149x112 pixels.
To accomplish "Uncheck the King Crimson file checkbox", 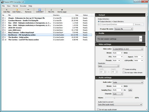I will point(3,32).
